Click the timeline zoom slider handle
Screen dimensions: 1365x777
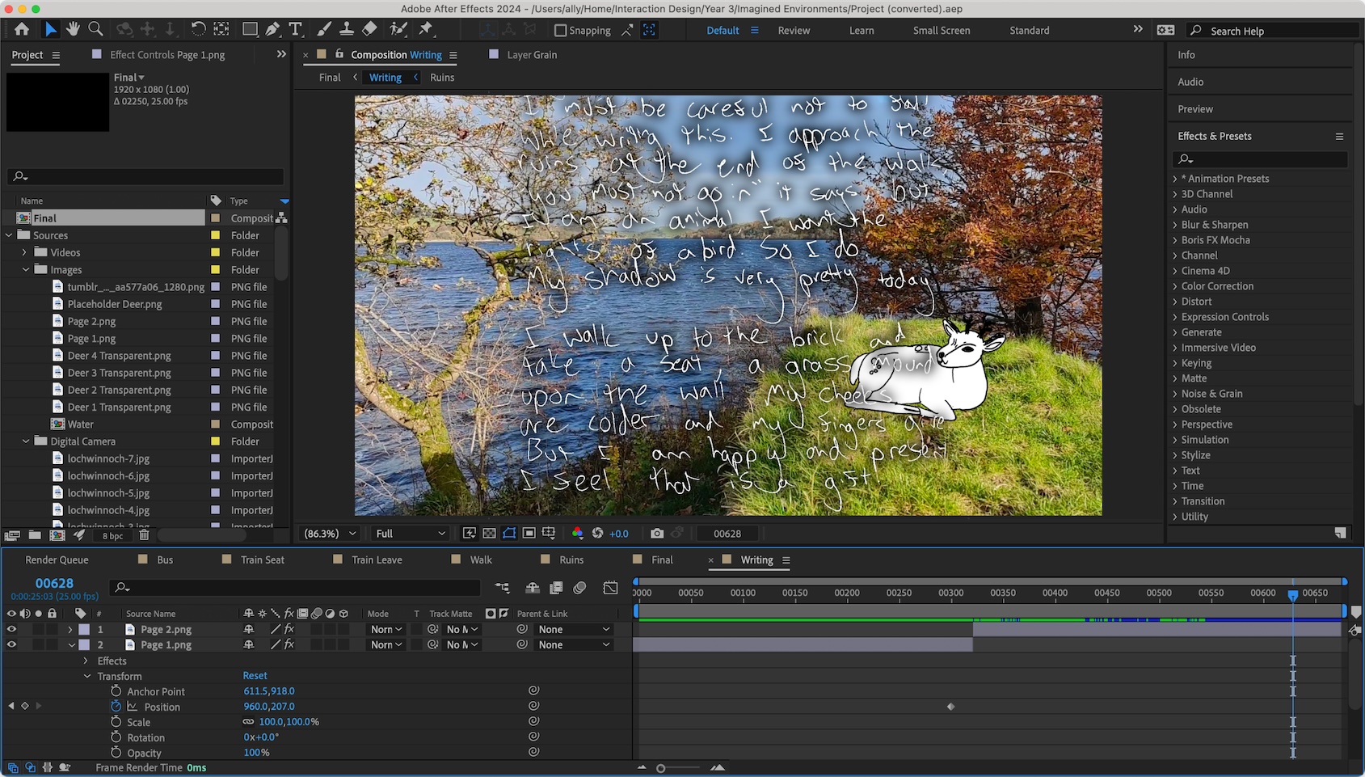pyautogui.click(x=661, y=768)
